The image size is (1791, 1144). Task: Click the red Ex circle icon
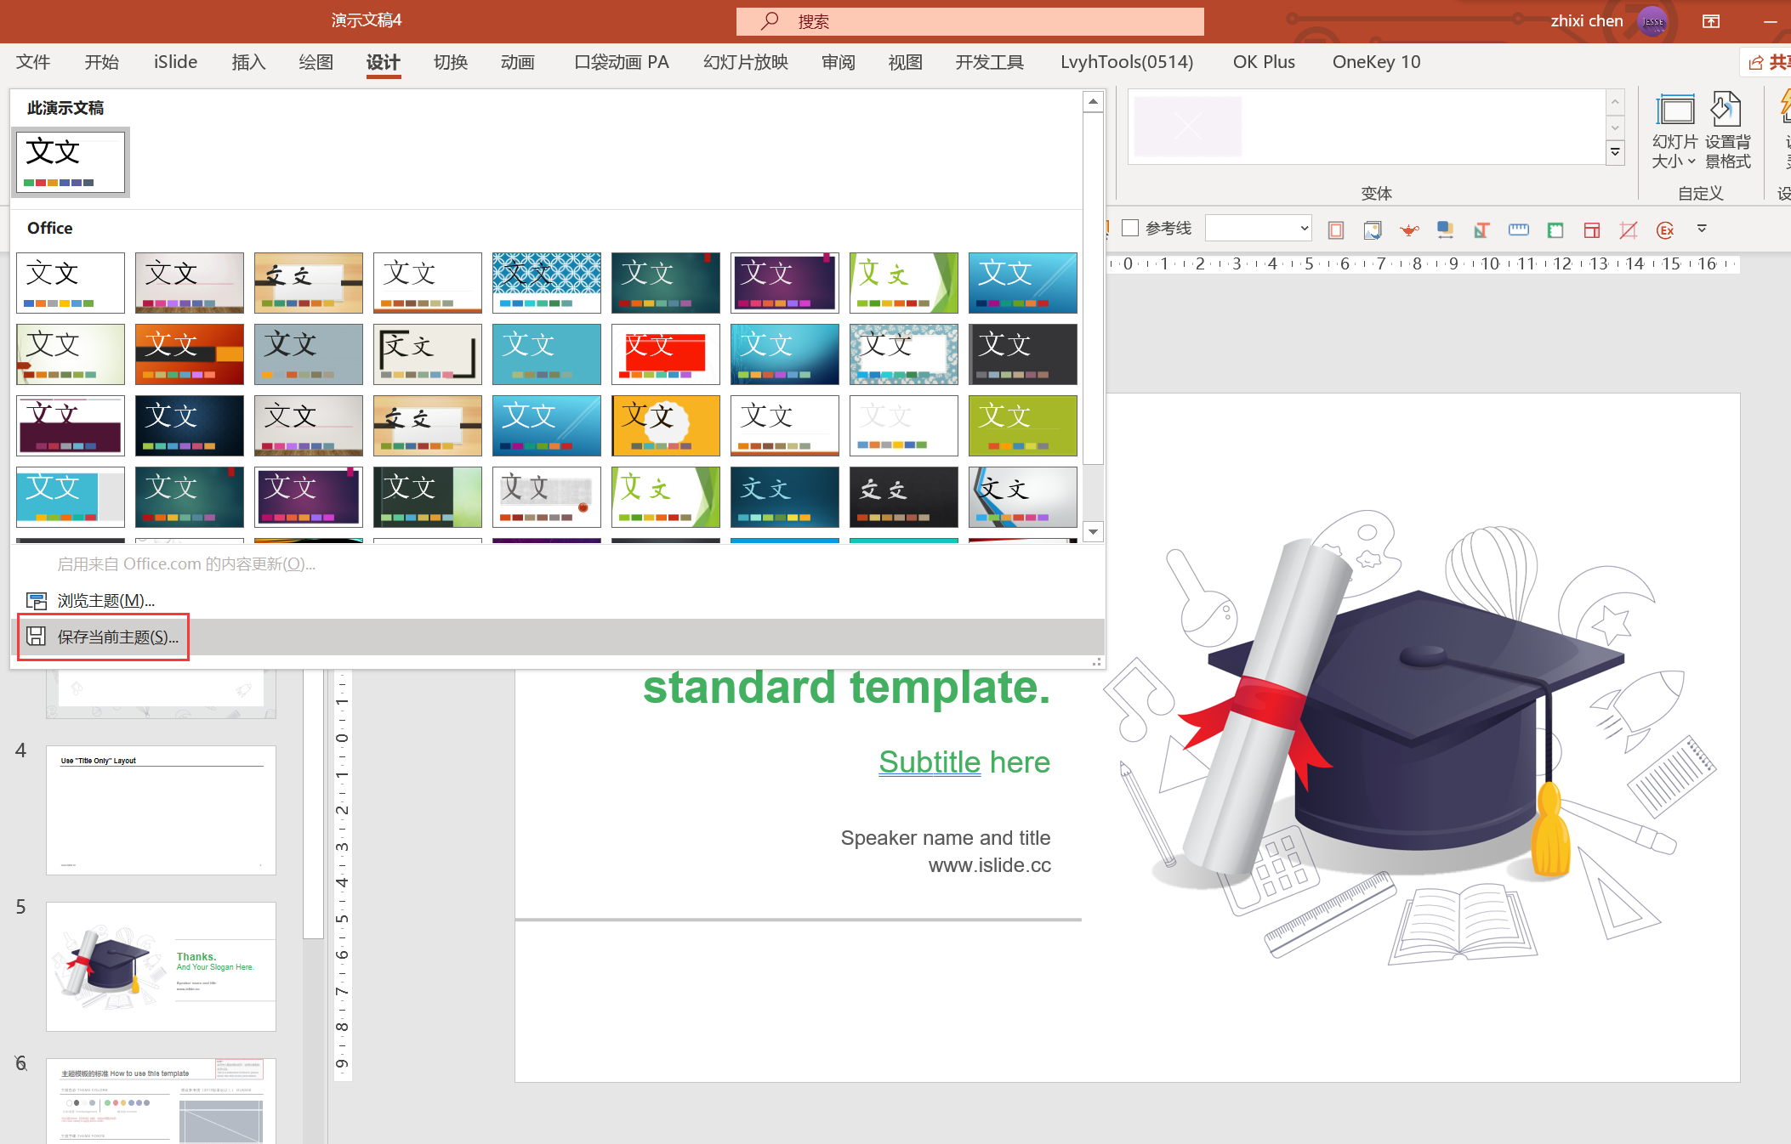(1665, 229)
